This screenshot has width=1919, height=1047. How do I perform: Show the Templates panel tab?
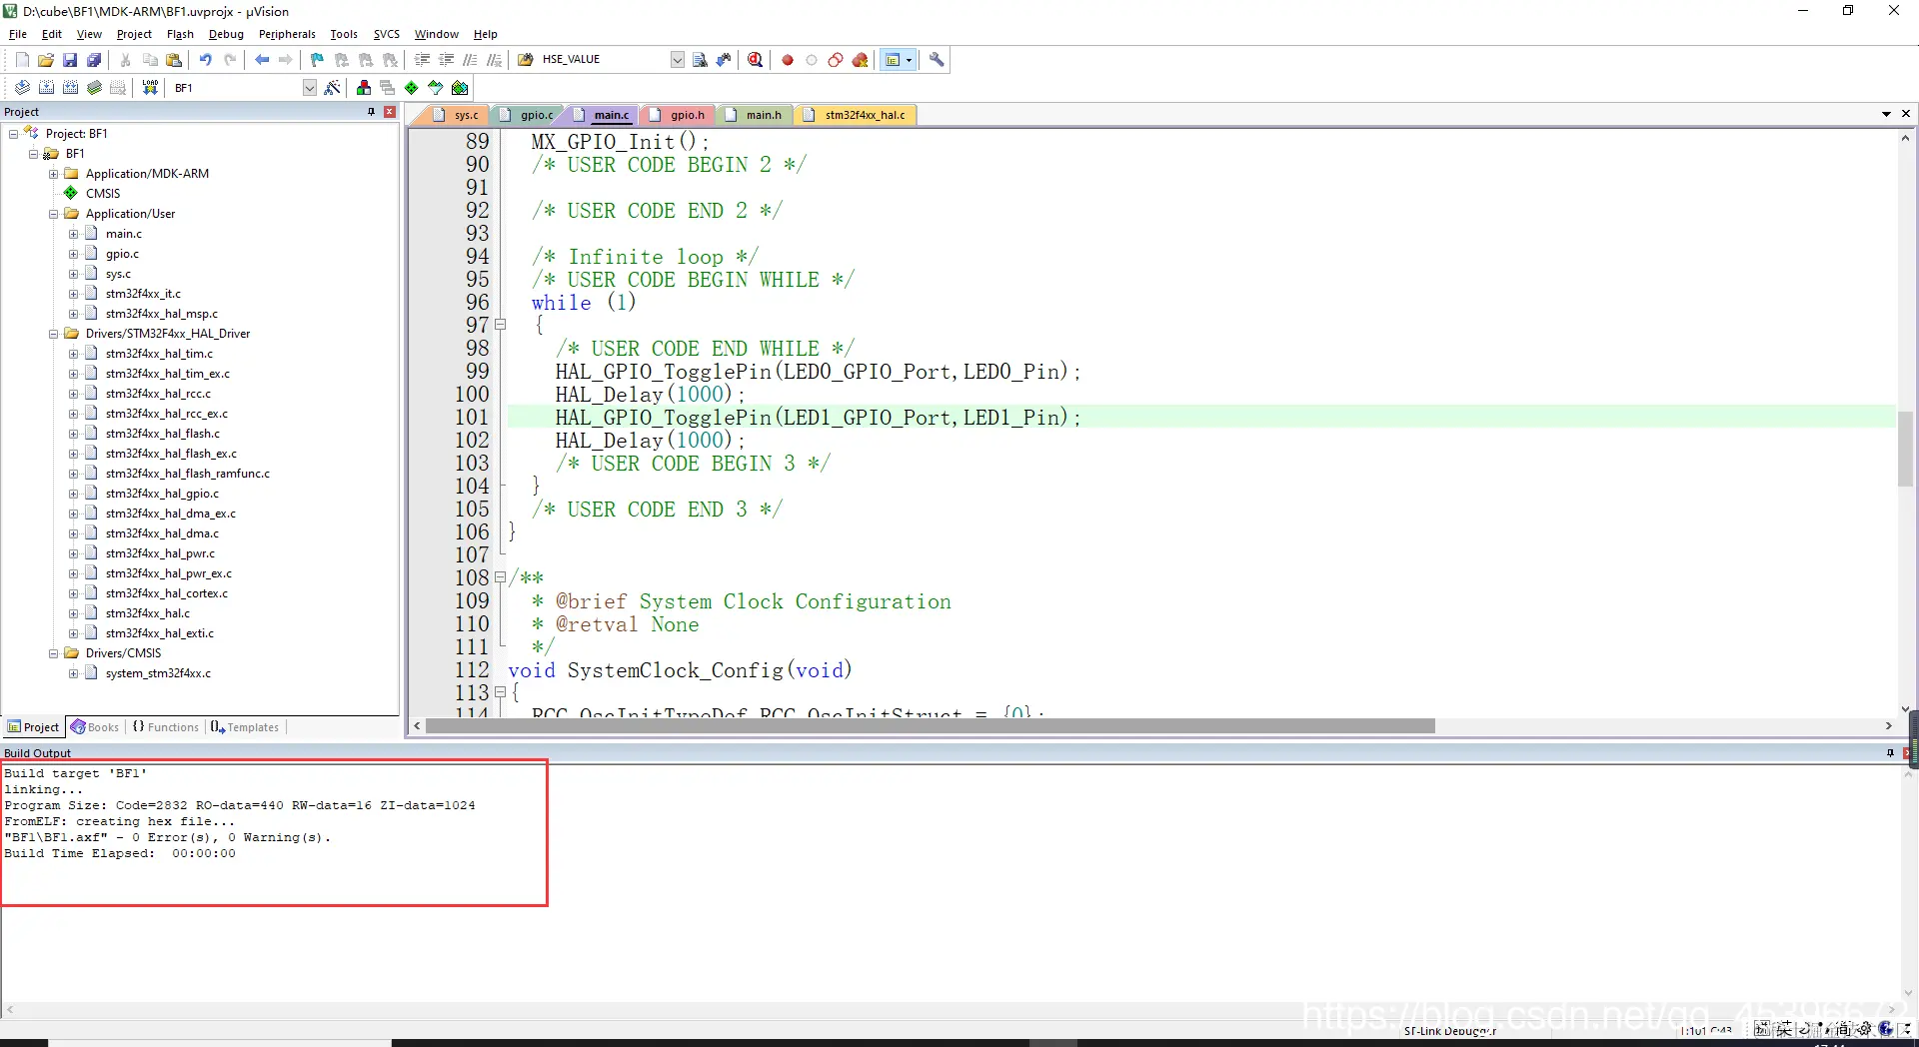[x=245, y=727]
